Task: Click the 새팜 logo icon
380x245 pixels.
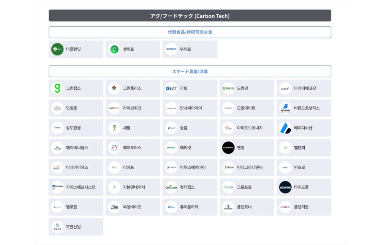Action: coord(114,128)
